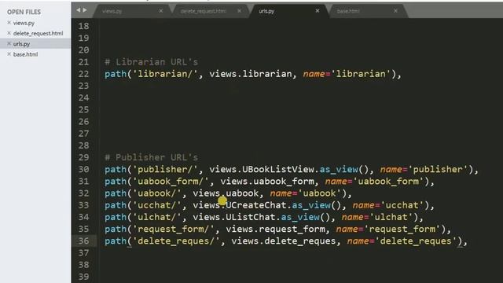Click 'UListChat' on line 34
This screenshot has width=503, height=283.
[251, 217]
